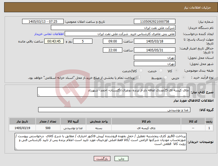Click the buyer name field شرکت ملی نفت ایران
This screenshot has width=218, height=166.
coord(113,27)
